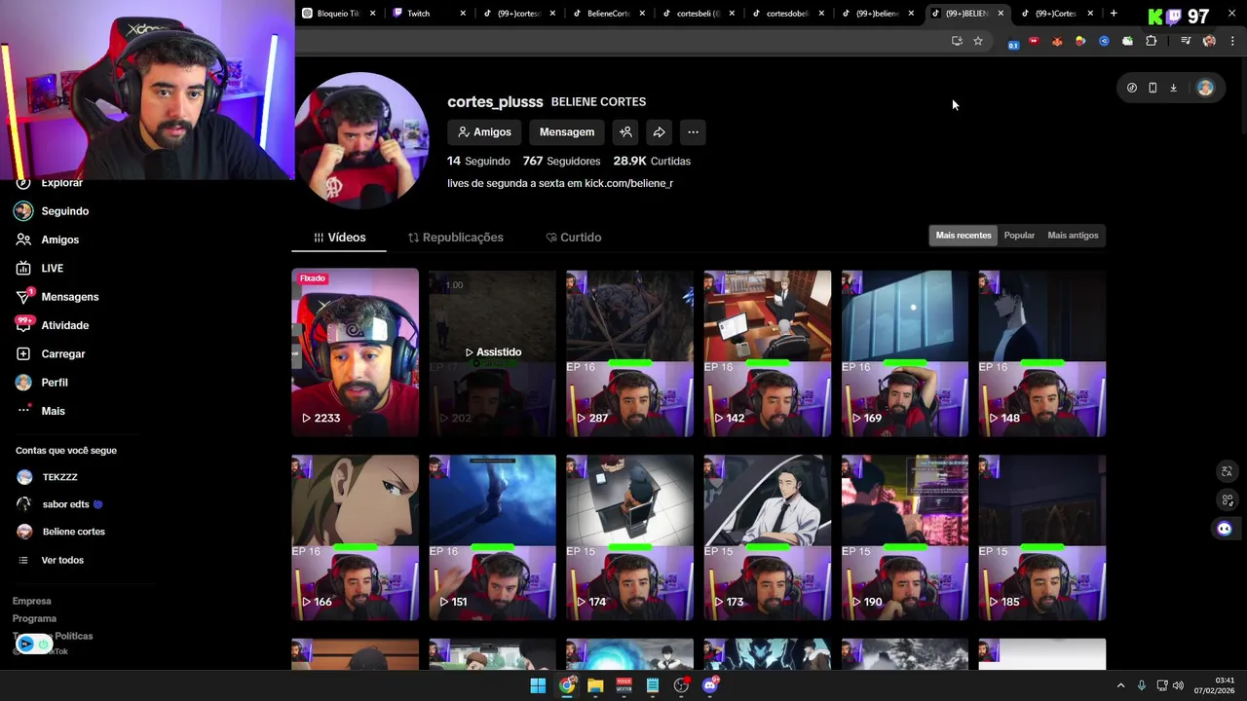Open the Windows Start menu
The height and width of the screenshot is (701, 1247).
pyautogui.click(x=538, y=685)
